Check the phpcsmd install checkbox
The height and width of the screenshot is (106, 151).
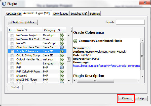12,76
